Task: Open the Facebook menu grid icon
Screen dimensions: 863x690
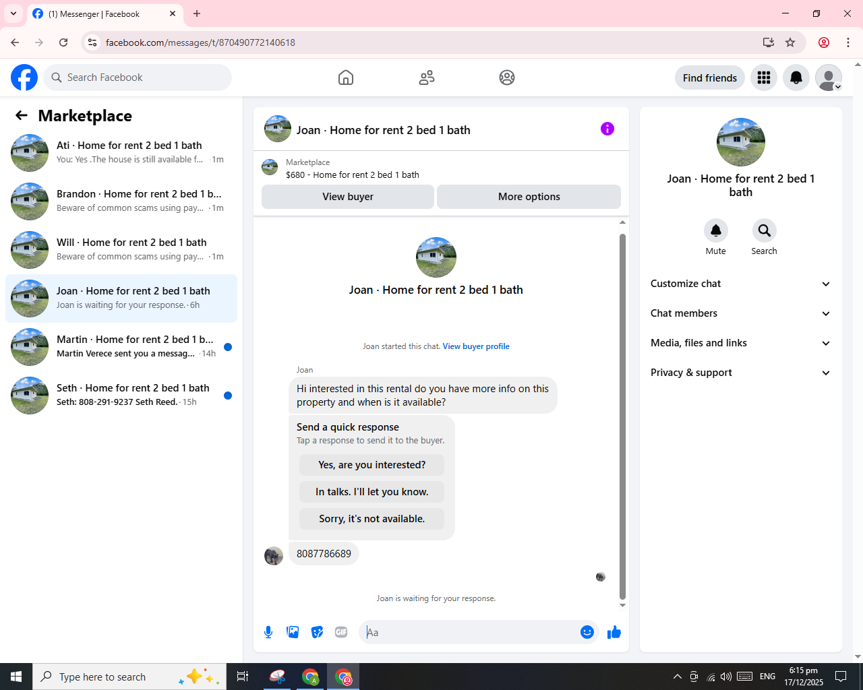Action: [764, 77]
